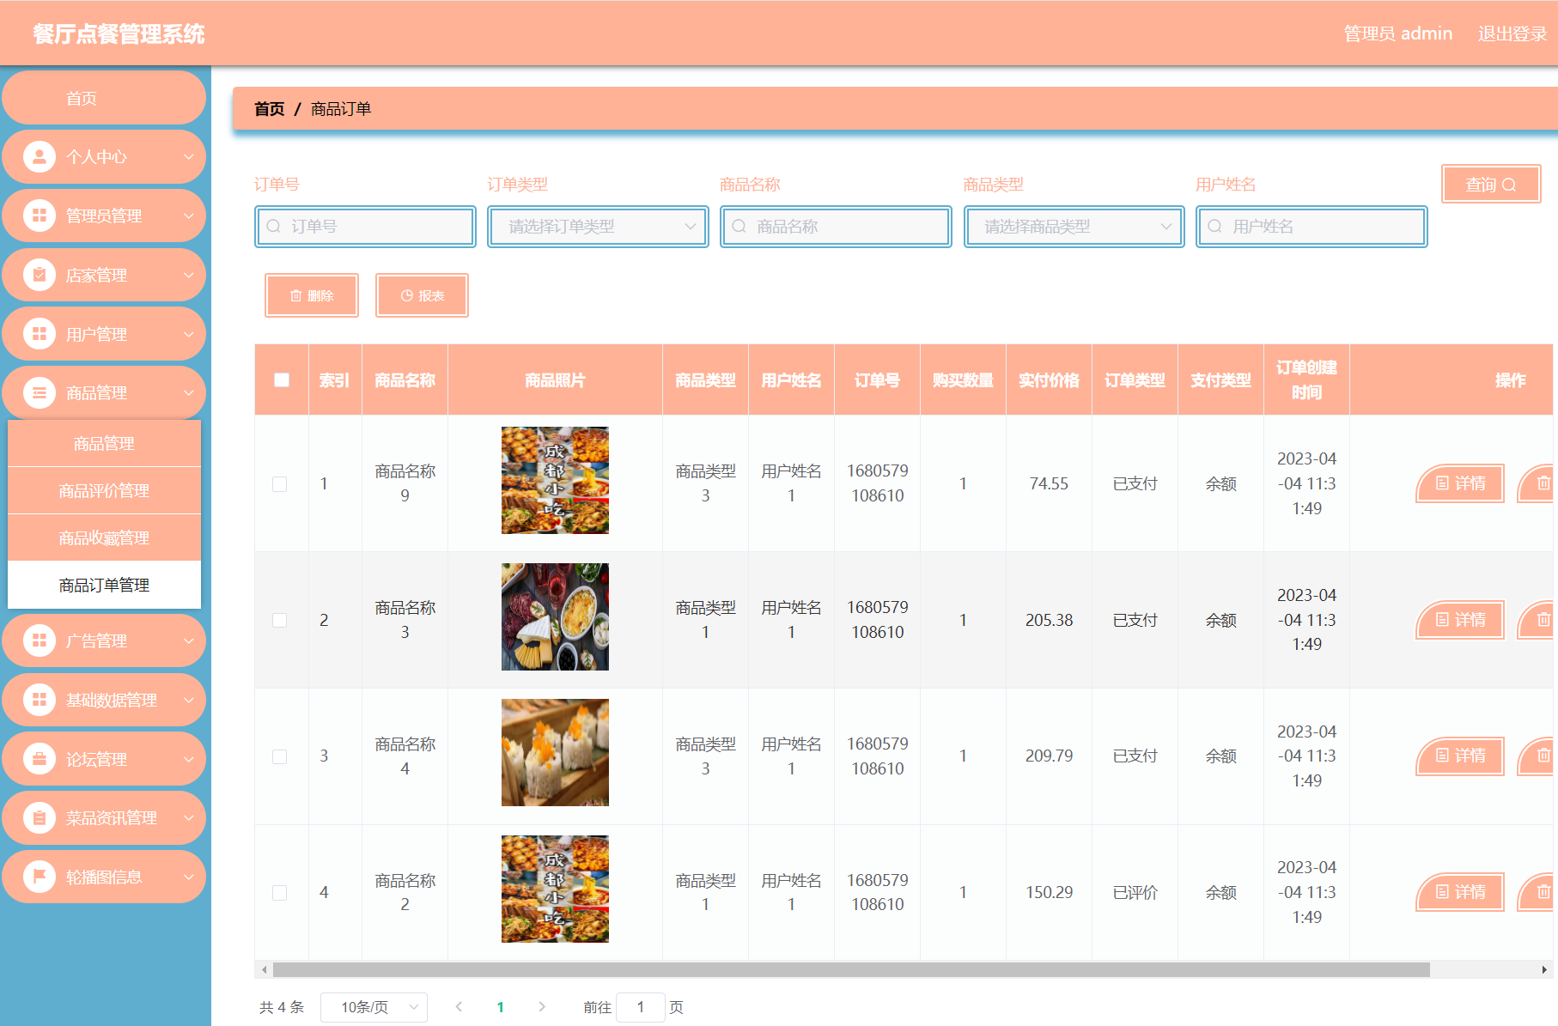
Task: Select the checkbox for order row 3
Action: 280,756
